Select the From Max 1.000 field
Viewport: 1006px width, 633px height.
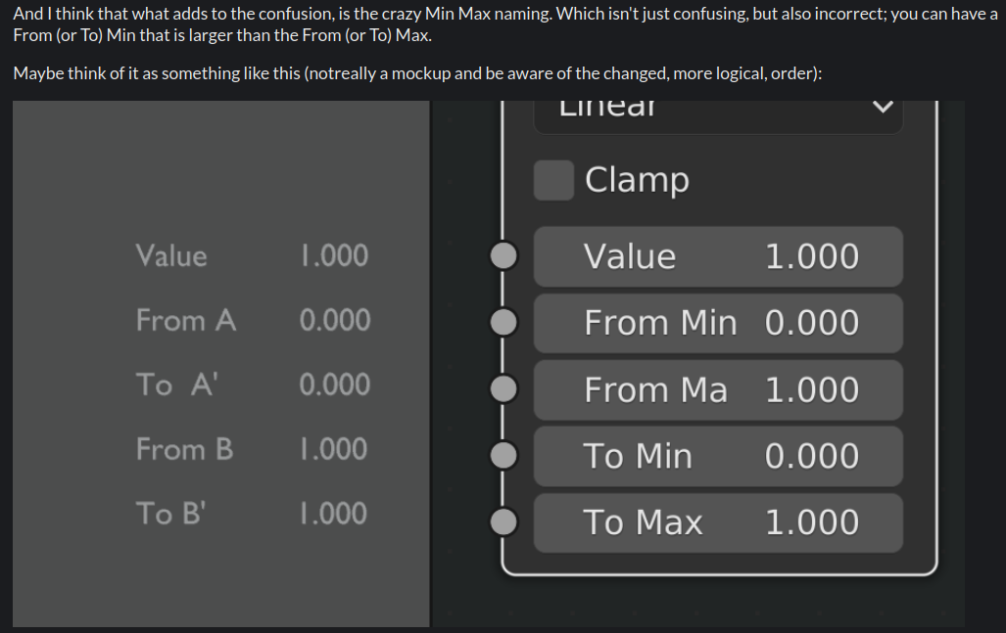click(717, 390)
